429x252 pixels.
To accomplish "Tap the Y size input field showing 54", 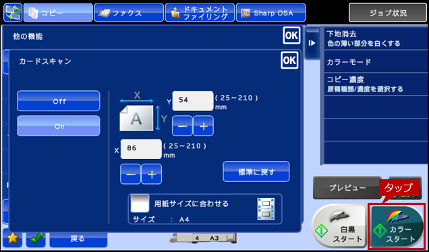I will pos(193,101).
